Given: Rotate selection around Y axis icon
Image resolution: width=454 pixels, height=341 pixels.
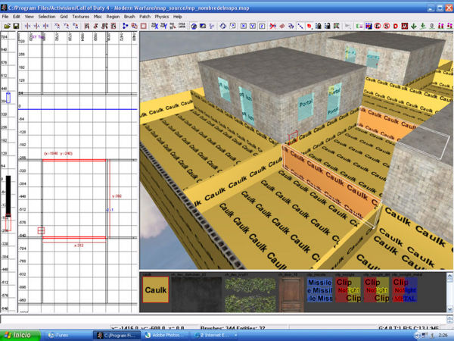Looking at the screenshot, I should tap(67, 26).
